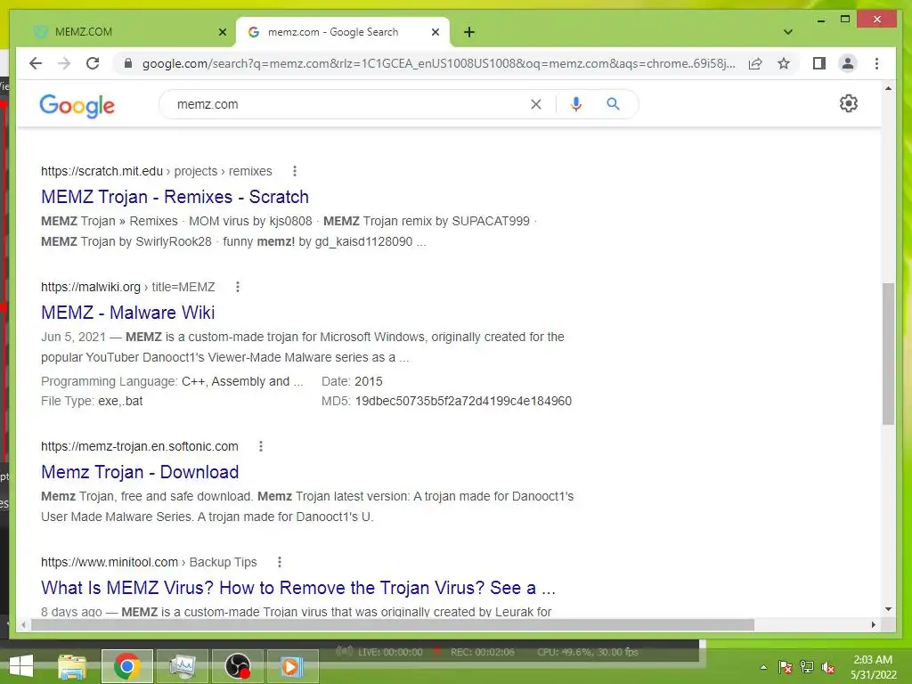912x684 pixels.
Task: View site info via padlock icon
Action: tap(128, 63)
